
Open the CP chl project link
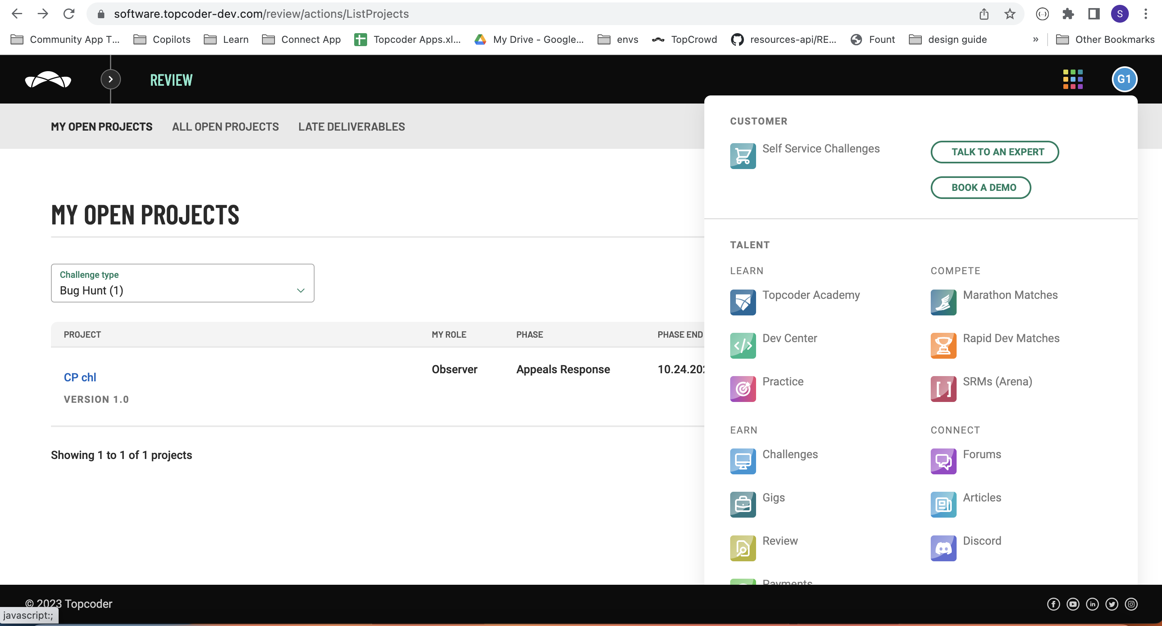(80, 377)
